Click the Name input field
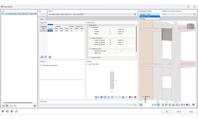The height and width of the screenshot is (119, 198). coord(91,14)
